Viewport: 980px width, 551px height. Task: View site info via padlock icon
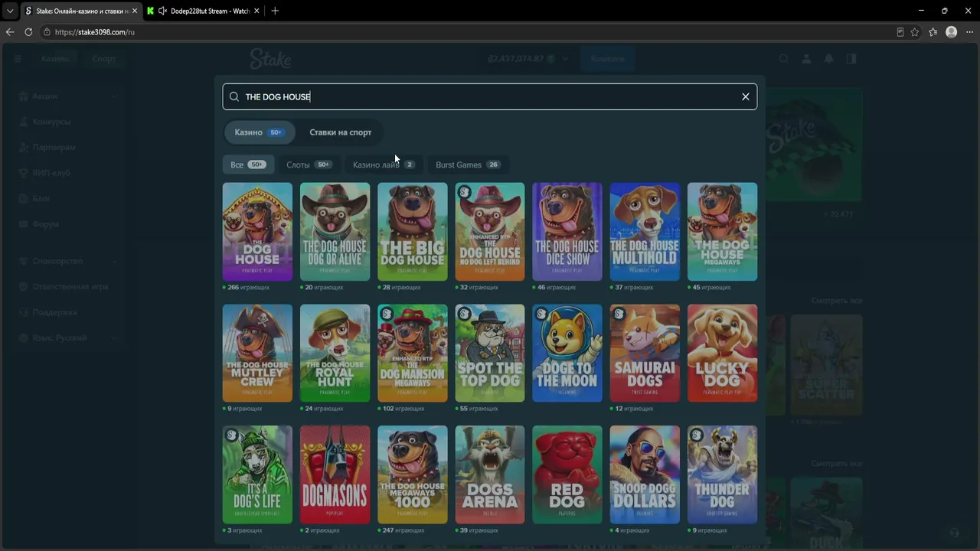pos(47,32)
